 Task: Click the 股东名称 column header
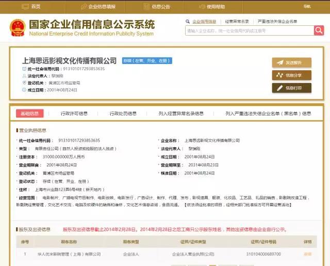(69, 242)
